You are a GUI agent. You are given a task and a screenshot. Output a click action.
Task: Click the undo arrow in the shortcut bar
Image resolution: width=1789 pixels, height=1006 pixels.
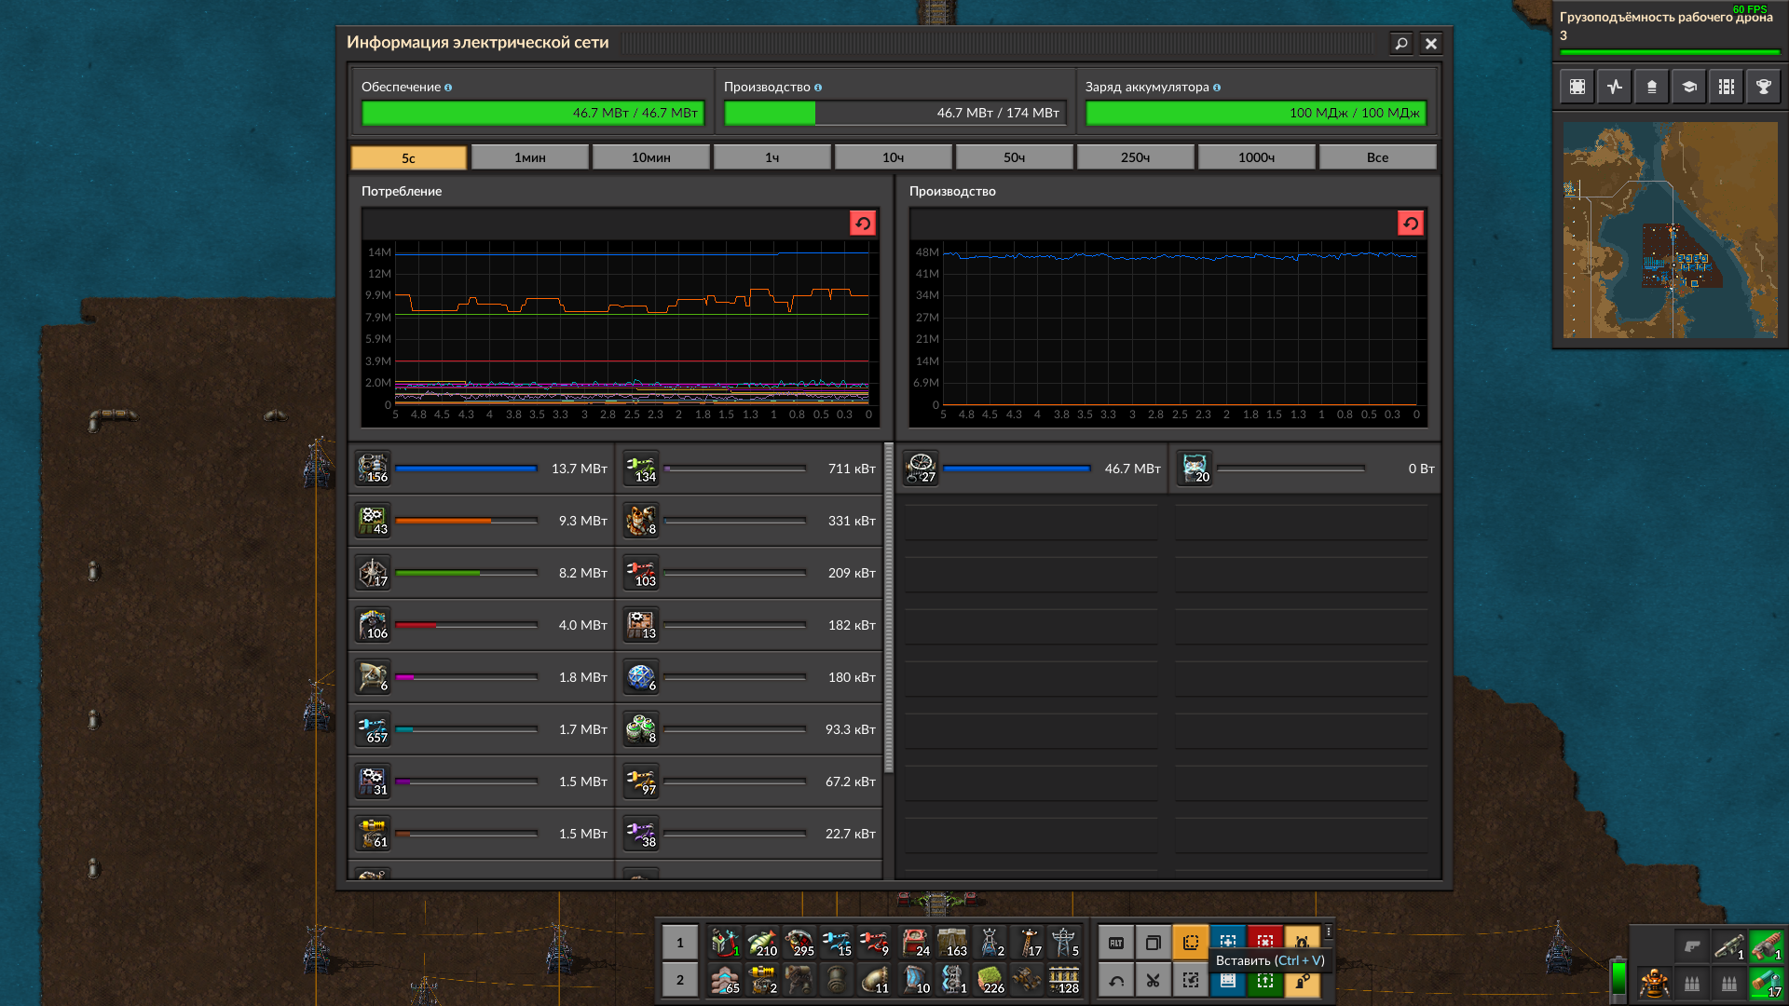click(1116, 980)
